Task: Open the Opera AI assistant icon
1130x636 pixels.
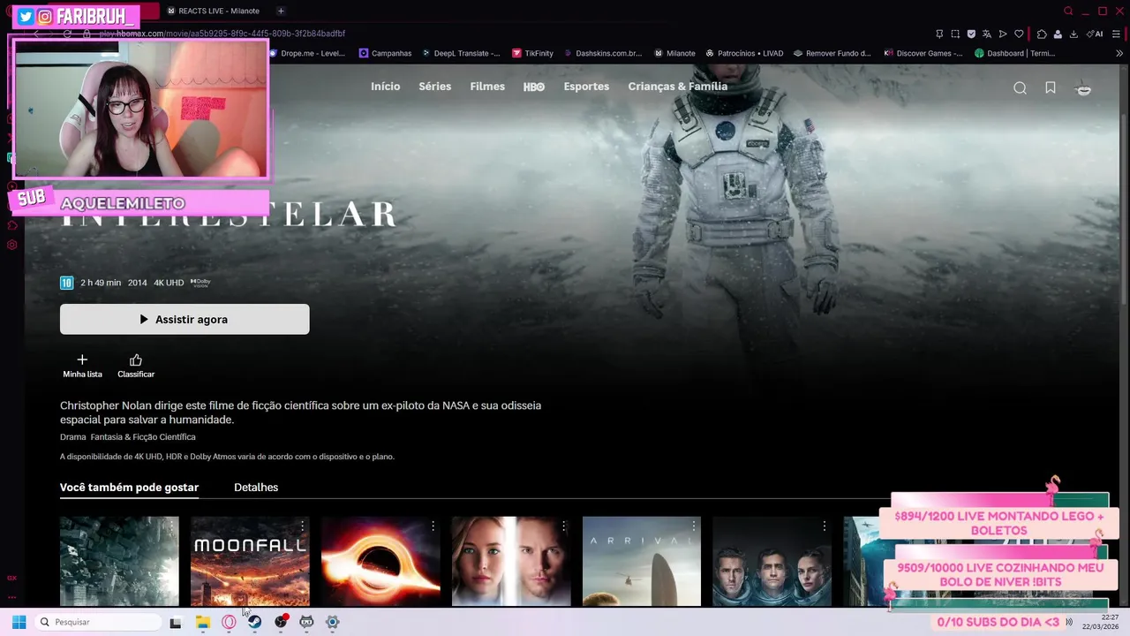Action: [1096, 34]
